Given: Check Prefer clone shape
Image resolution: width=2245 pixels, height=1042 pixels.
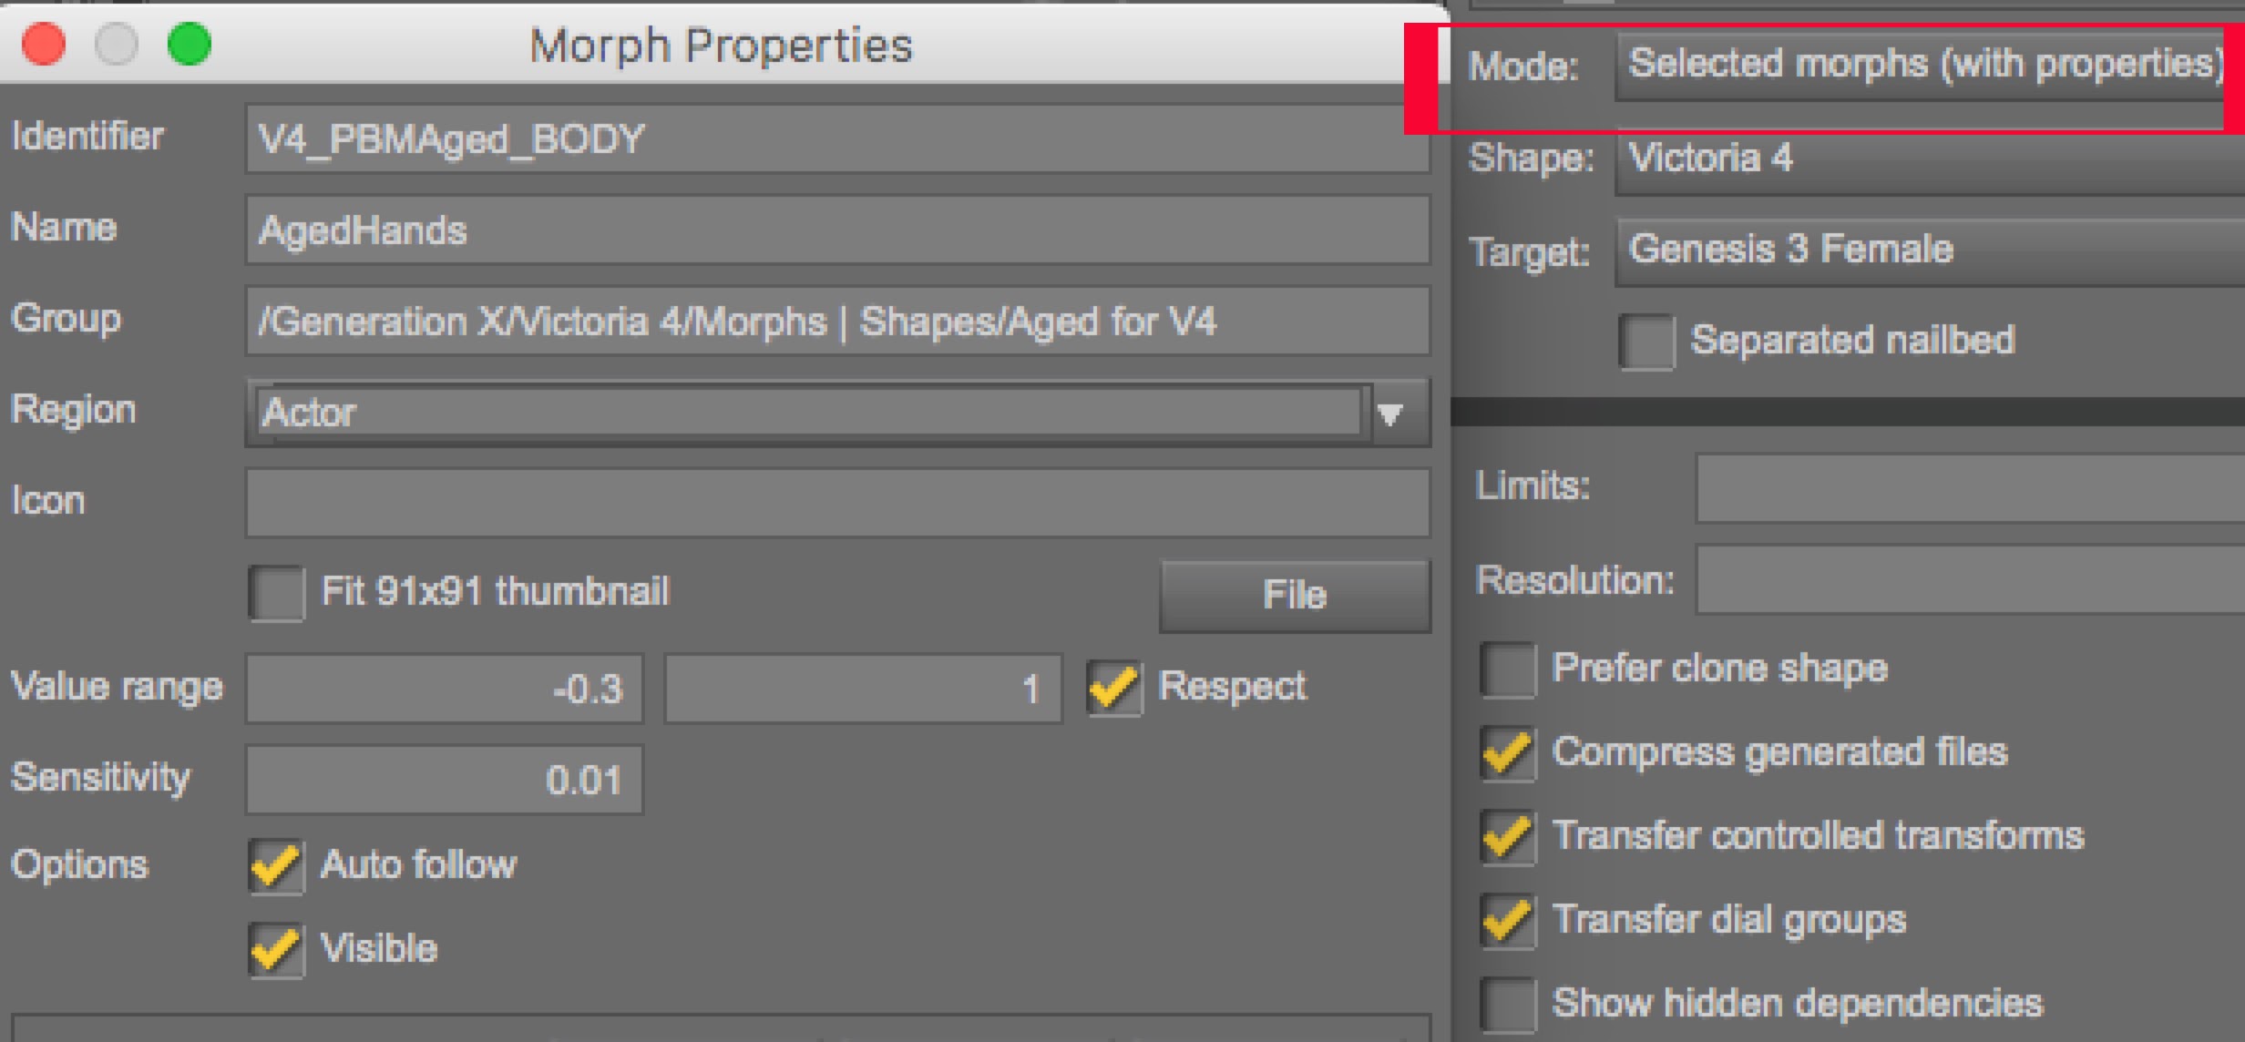Looking at the screenshot, I should [1508, 670].
